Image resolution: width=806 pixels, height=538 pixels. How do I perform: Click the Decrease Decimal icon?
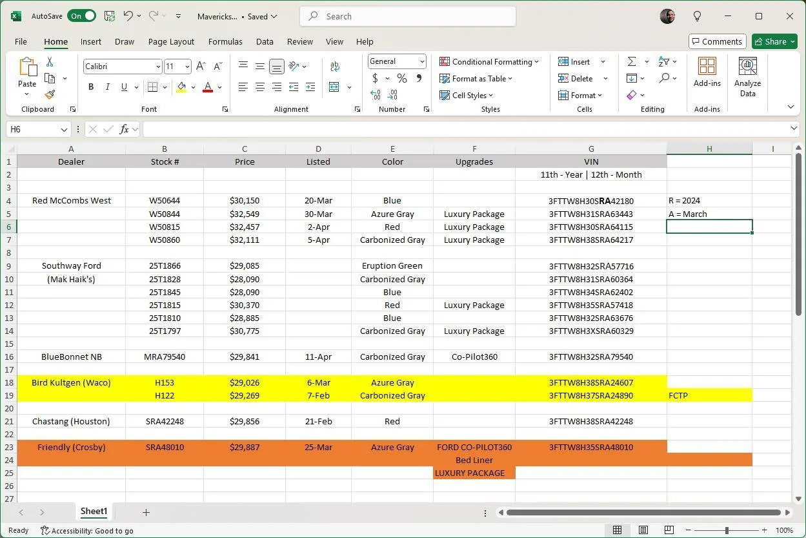(x=393, y=95)
